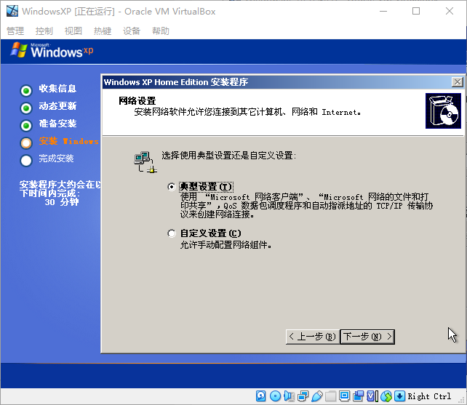
Task: Click the Windows XP logo
Action: 52,50
